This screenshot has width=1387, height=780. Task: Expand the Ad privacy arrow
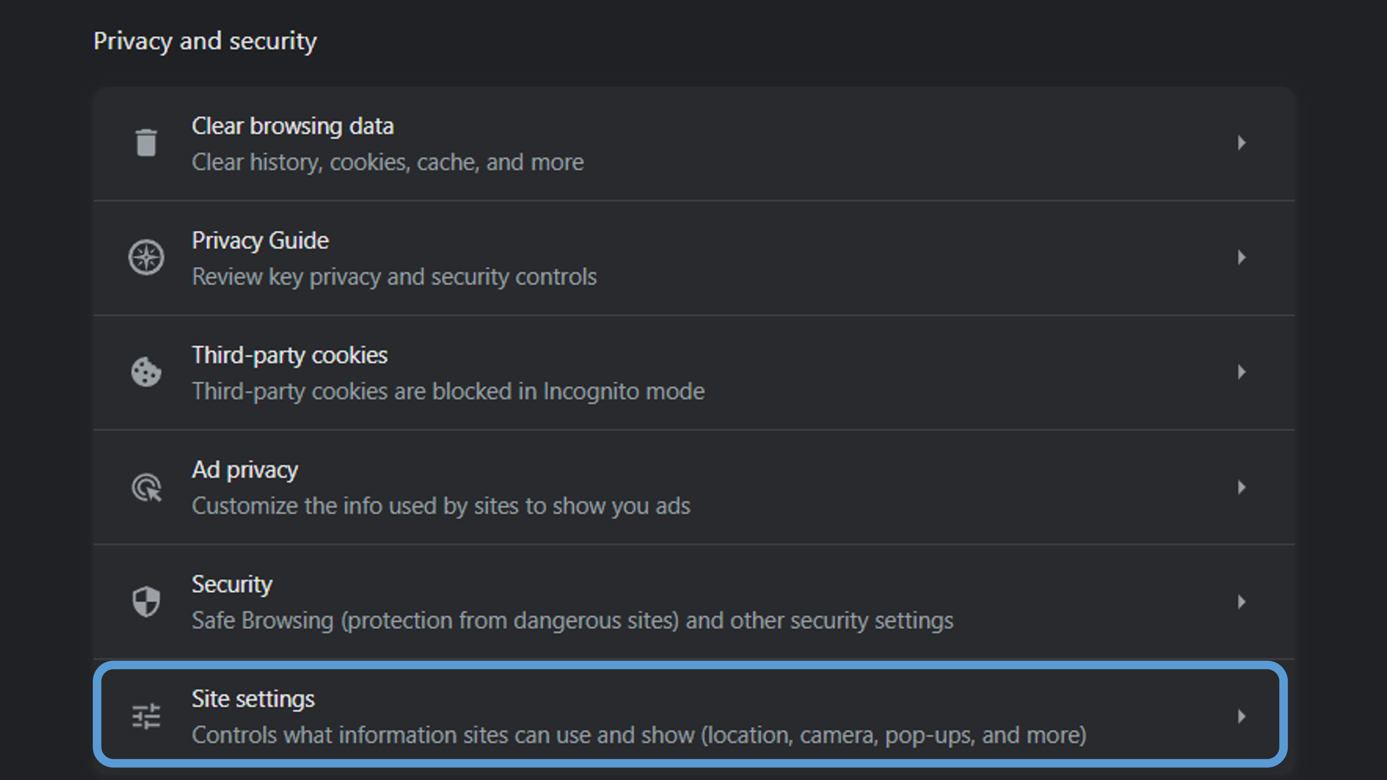[x=1242, y=487]
